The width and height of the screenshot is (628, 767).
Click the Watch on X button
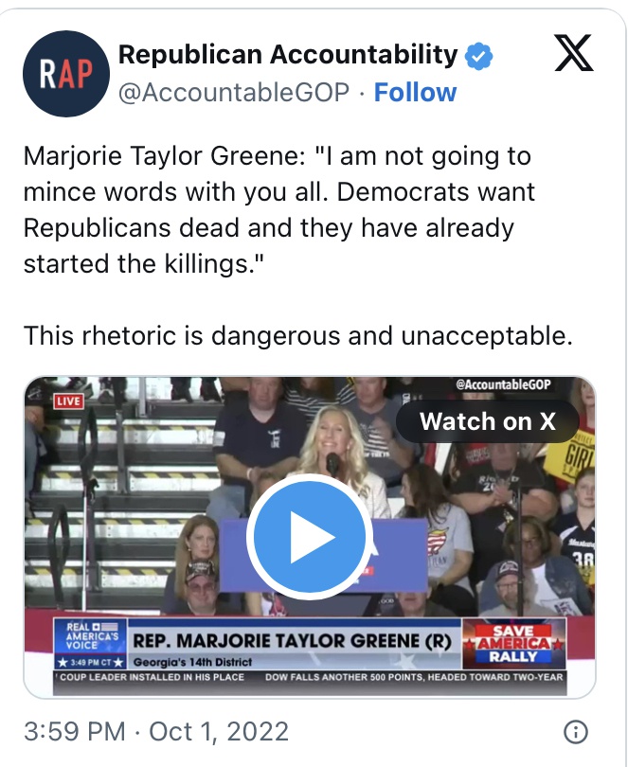[x=487, y=421]
